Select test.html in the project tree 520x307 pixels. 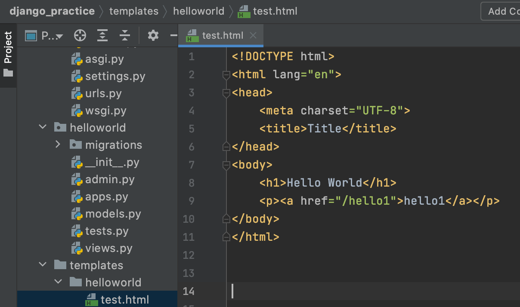pyautogui.click(x=97, y=299)
